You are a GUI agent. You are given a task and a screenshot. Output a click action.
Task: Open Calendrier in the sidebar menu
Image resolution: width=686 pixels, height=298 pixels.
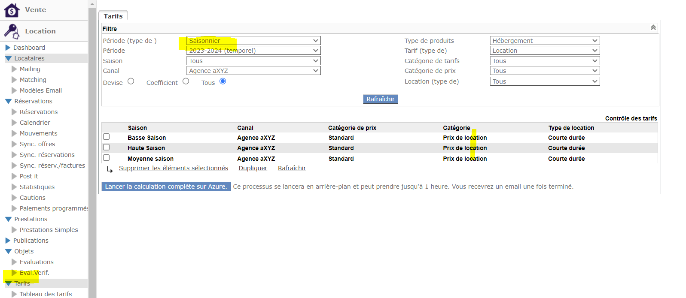click(35, 123)
